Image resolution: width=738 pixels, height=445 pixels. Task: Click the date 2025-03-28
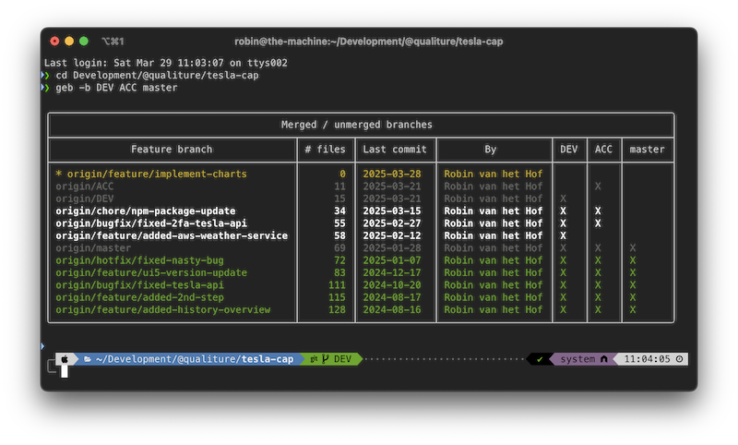(x=391, y=174)
